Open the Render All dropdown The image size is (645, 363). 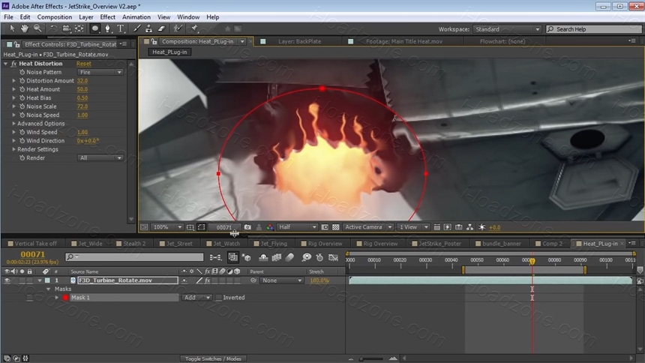(100, 157)
